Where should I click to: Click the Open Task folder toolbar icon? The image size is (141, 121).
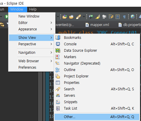pos(71,17)
